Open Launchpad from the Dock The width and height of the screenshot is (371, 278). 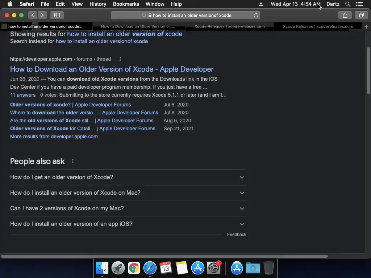118,268
